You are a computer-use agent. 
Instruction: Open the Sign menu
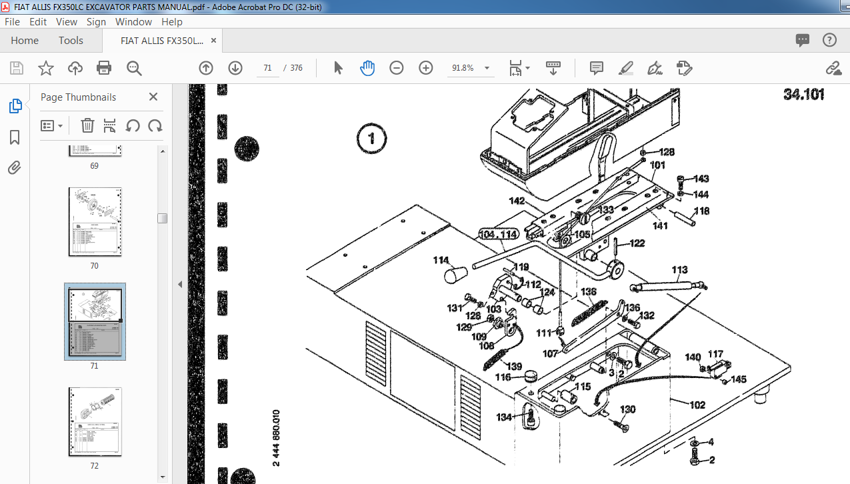tap(96, 21)
